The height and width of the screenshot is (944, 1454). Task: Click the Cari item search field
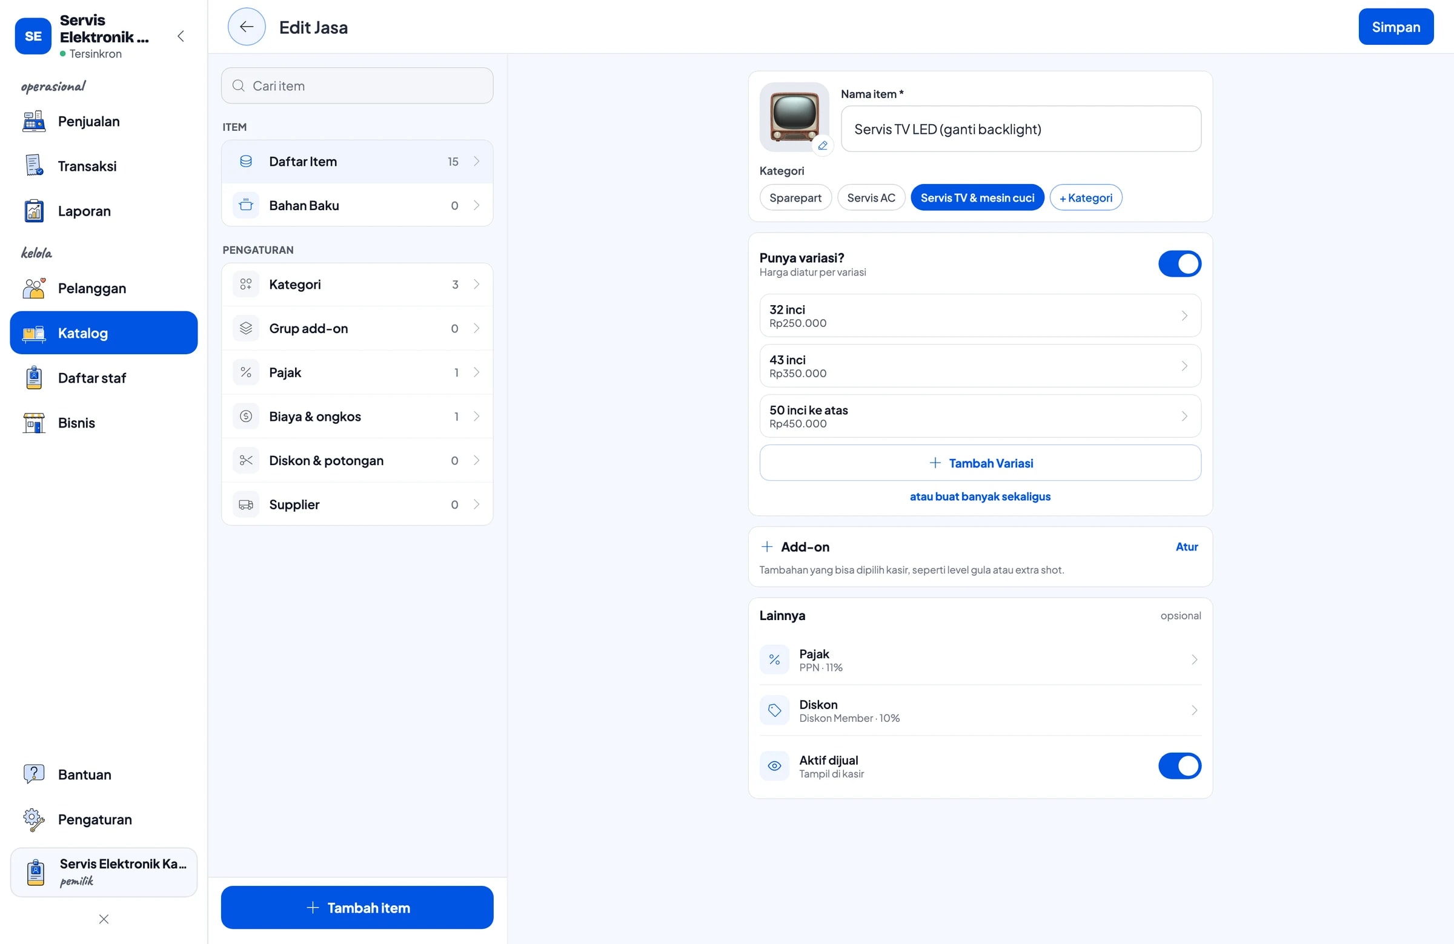coord(357,85)
